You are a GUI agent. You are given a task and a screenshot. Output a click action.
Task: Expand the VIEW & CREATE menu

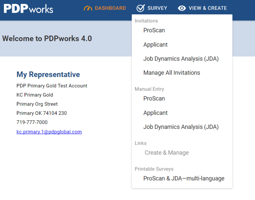(x=202, y=8)
